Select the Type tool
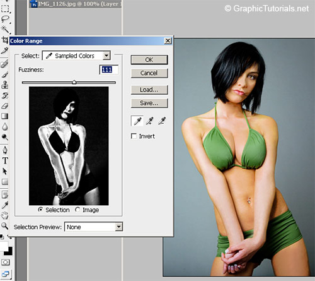315x281 pixels. (5, 160)
